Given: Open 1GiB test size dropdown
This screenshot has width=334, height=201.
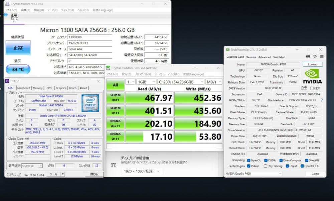Looking at the screenshot, I should (146, 82).
